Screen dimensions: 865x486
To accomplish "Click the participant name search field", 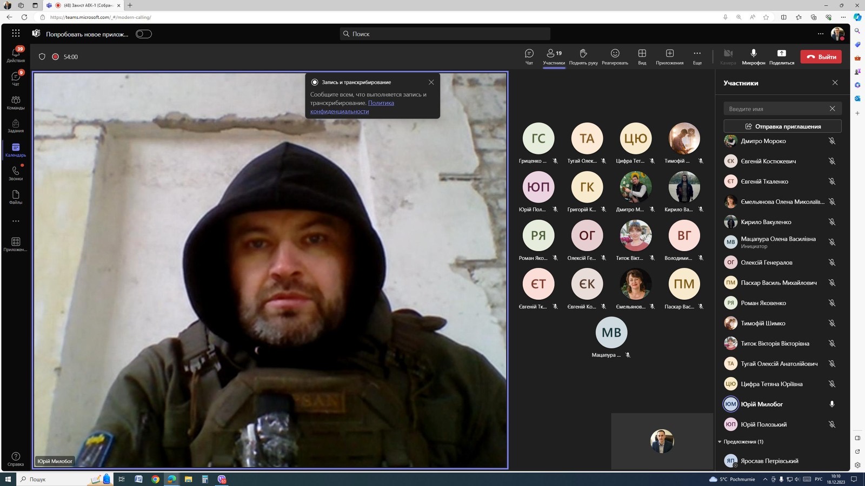I will coord(776,109).
